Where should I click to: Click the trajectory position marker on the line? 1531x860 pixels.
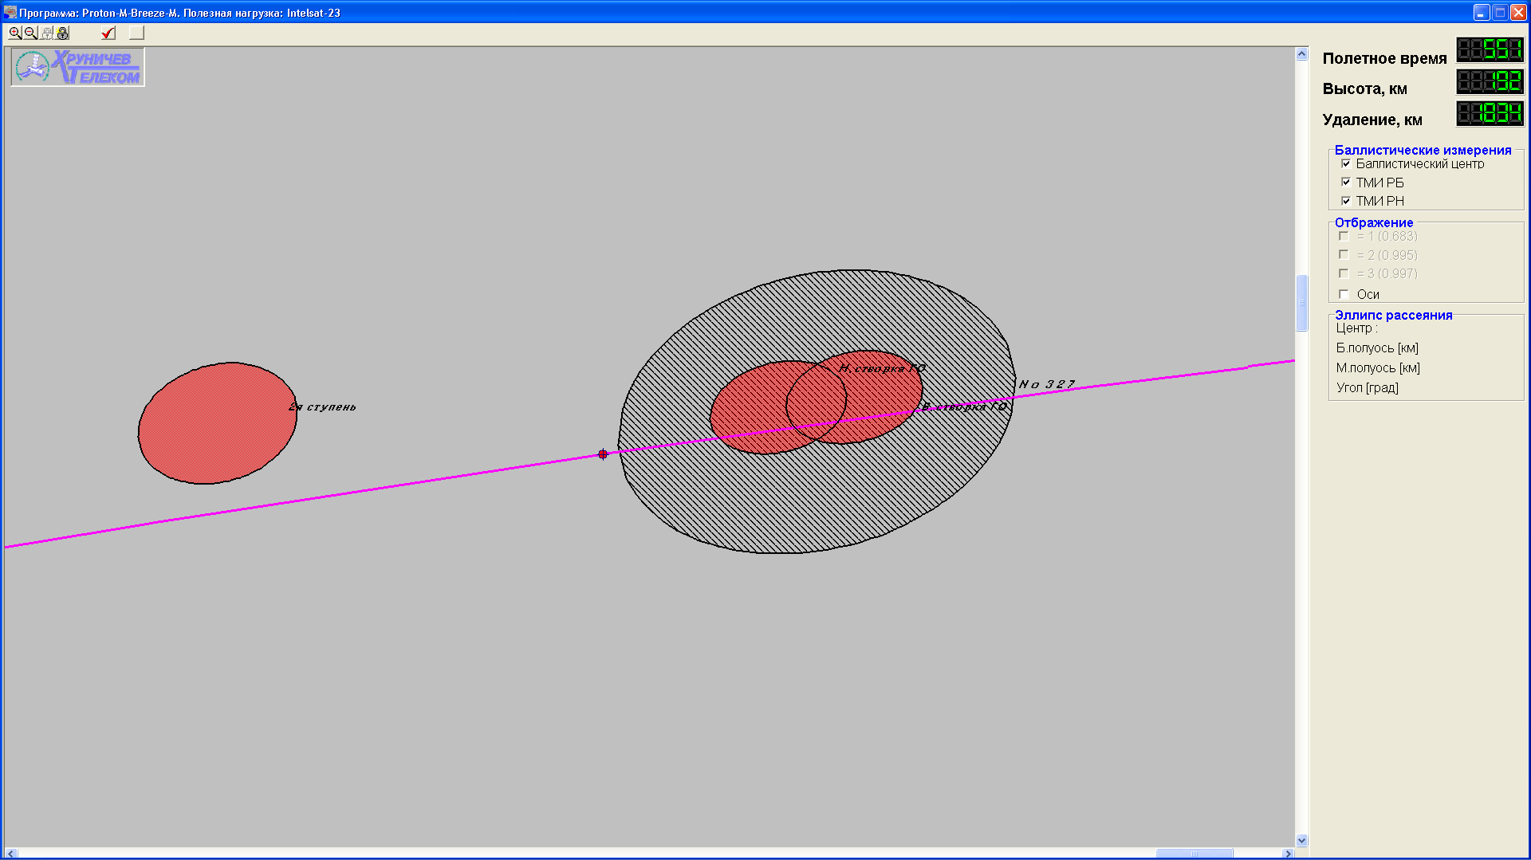(x=603, y=454)
